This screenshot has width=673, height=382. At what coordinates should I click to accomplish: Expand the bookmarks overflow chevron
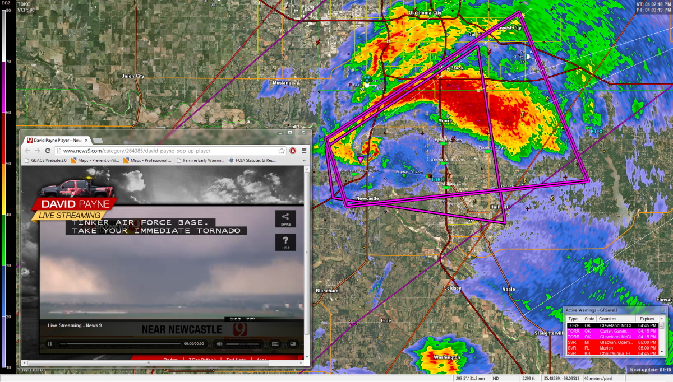coord(305,160)
